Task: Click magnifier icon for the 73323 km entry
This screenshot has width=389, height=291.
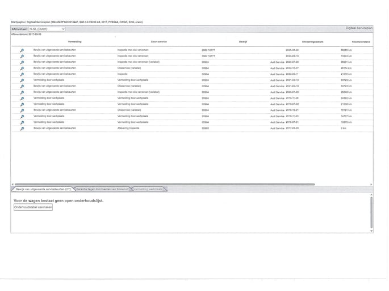Action: 22,57
